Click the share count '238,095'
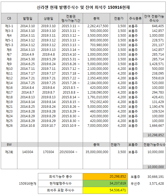The width and height of the screenshot is (167, 196). pyautogui.click(x=158, y=73)
